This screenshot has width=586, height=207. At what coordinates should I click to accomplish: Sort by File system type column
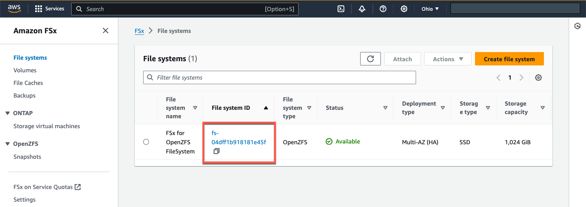click(x=309, y=108)
